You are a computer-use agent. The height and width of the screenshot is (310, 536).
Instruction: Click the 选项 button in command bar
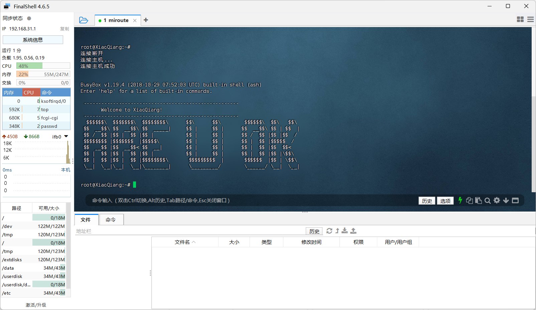pyautogui.click(x=445, y=201)
